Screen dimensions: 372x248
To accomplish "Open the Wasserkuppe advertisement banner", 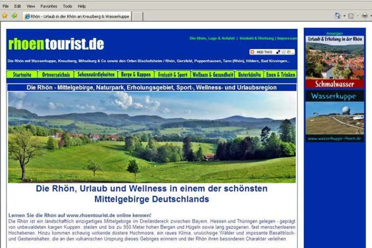I will pyautogui.click(x=334, y=116).
